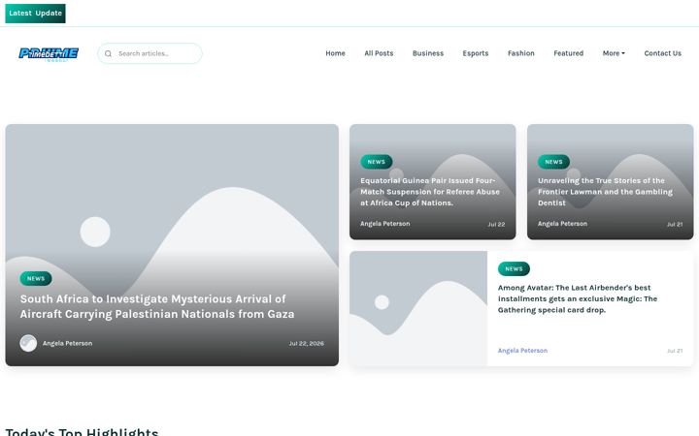Open the Esports category

[x=476, y=53]
